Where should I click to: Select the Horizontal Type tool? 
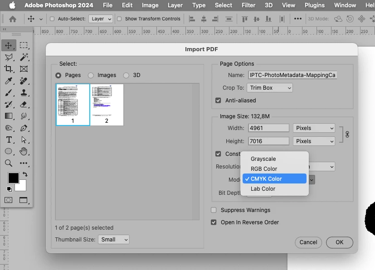9,140
